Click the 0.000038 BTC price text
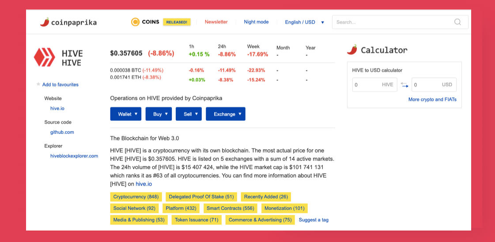Image resolution: width=495 pixels, height=242 pixels. (x=126, y=70)
